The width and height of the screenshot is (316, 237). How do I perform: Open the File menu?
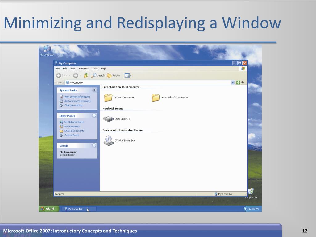click(x=58, y=69)
